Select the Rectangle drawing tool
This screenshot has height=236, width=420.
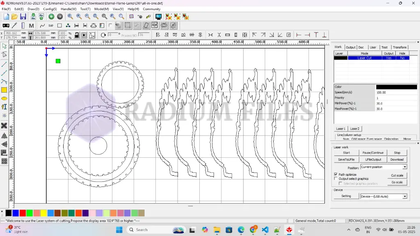4,90
